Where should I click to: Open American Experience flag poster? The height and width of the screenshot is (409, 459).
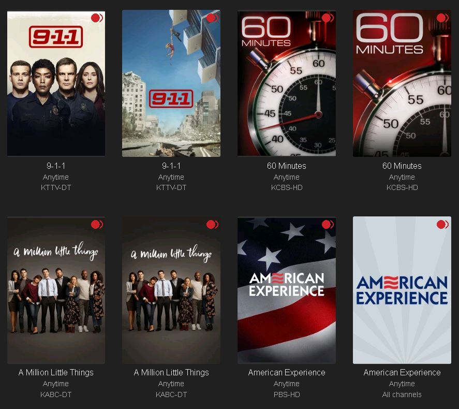[287, 290]
